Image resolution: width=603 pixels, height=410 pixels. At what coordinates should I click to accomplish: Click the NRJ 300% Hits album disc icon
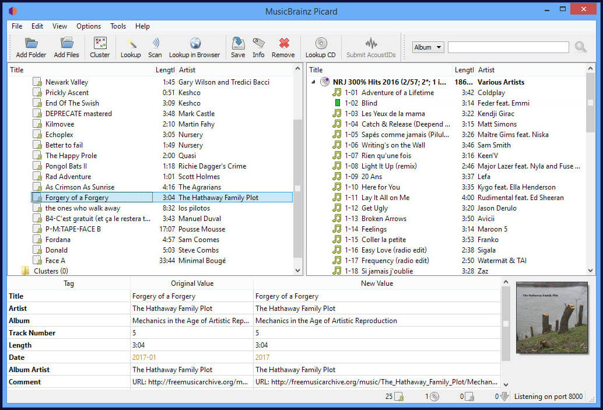325,82
